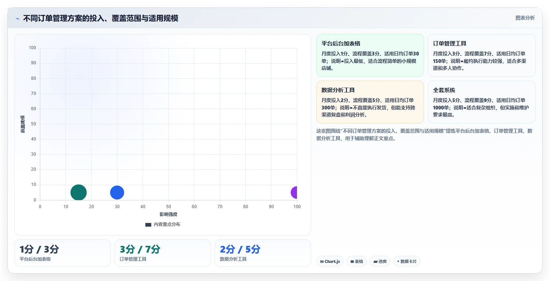This screenshot has width=550, height=281.
Task: Click the 订单管理工具 caption under 3分 / 7分
Action: [x=133, y=259]
